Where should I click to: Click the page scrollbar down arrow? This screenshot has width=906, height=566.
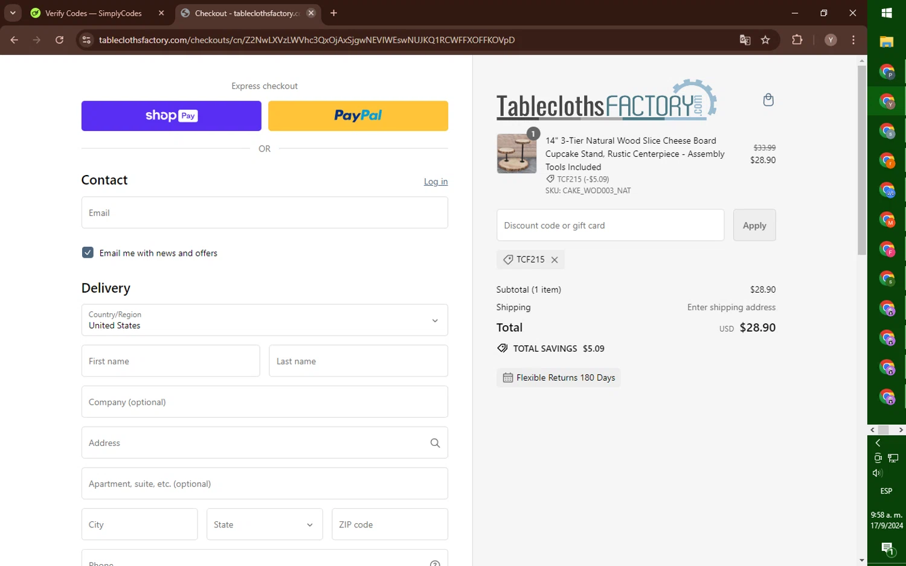[862, 560]
